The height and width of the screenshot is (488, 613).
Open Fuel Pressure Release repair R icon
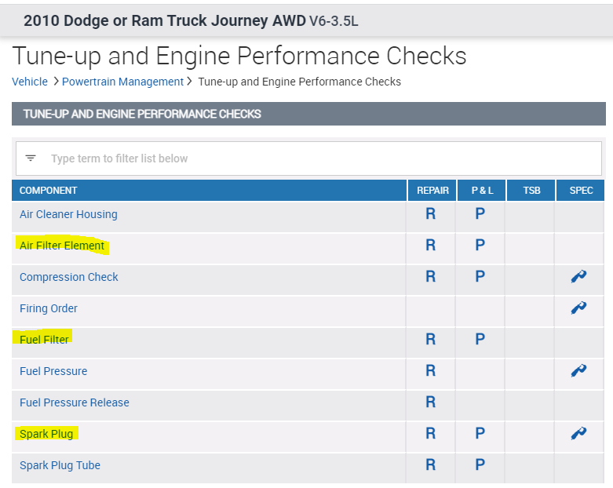pyautogui.click(x=430, y=402)
